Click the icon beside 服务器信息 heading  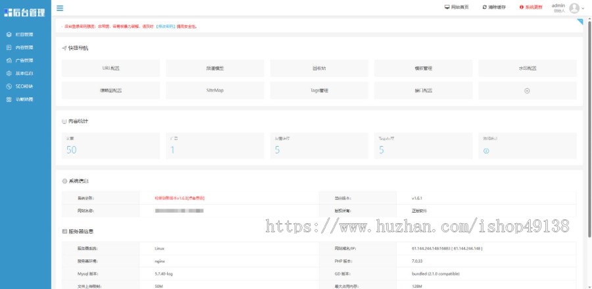tap(64, 231)
